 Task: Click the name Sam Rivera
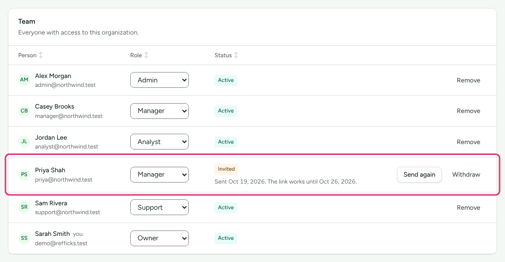click(51, 203)
